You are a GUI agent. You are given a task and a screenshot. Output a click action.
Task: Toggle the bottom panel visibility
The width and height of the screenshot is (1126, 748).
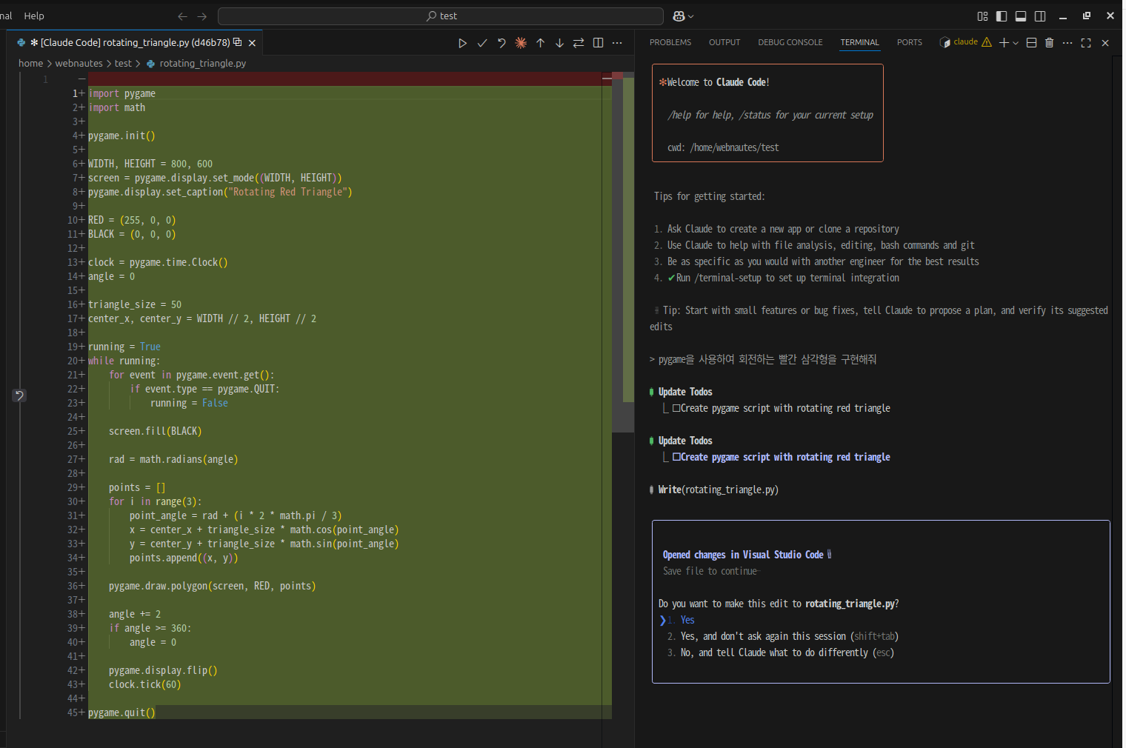click(x=1021, y=16)
